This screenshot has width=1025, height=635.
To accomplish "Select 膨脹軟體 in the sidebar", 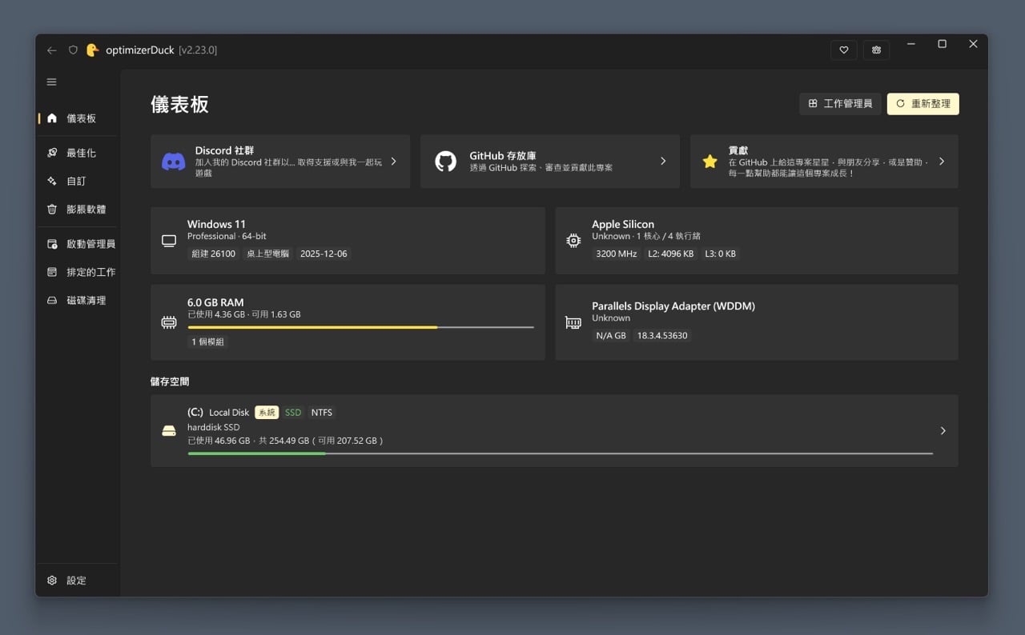I will [x=78, y=210].
